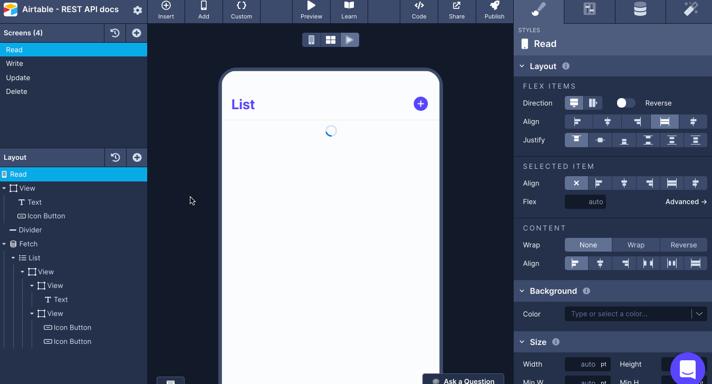Set Justify to center
The height and width of the screenshot is (384, 712).
[600, 140]
